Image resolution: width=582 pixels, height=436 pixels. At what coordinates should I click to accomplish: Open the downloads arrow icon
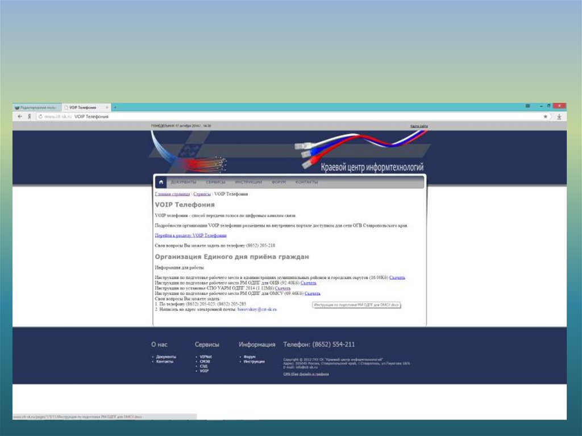(x=559, y=117)
